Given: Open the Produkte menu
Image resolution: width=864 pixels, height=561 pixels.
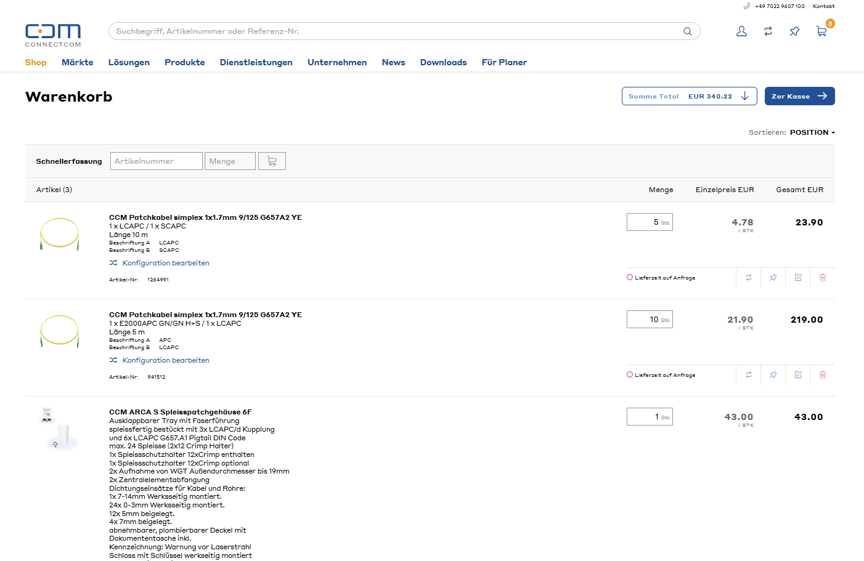Looking at the screenshot, I should [x=185, y=62].
